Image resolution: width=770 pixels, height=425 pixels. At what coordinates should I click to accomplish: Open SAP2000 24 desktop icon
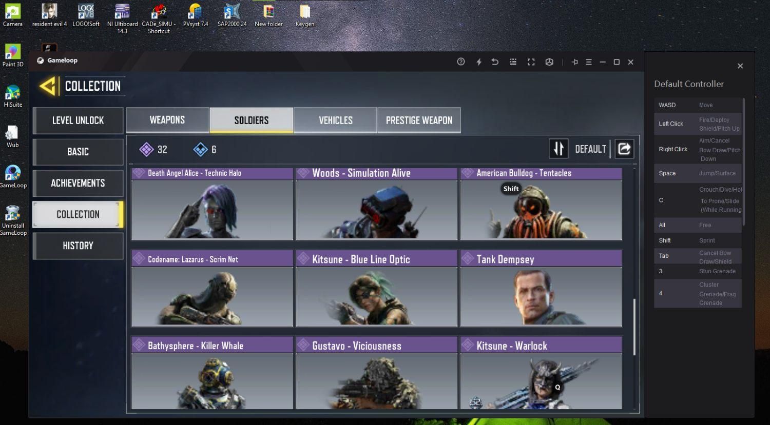coord(232,15)
